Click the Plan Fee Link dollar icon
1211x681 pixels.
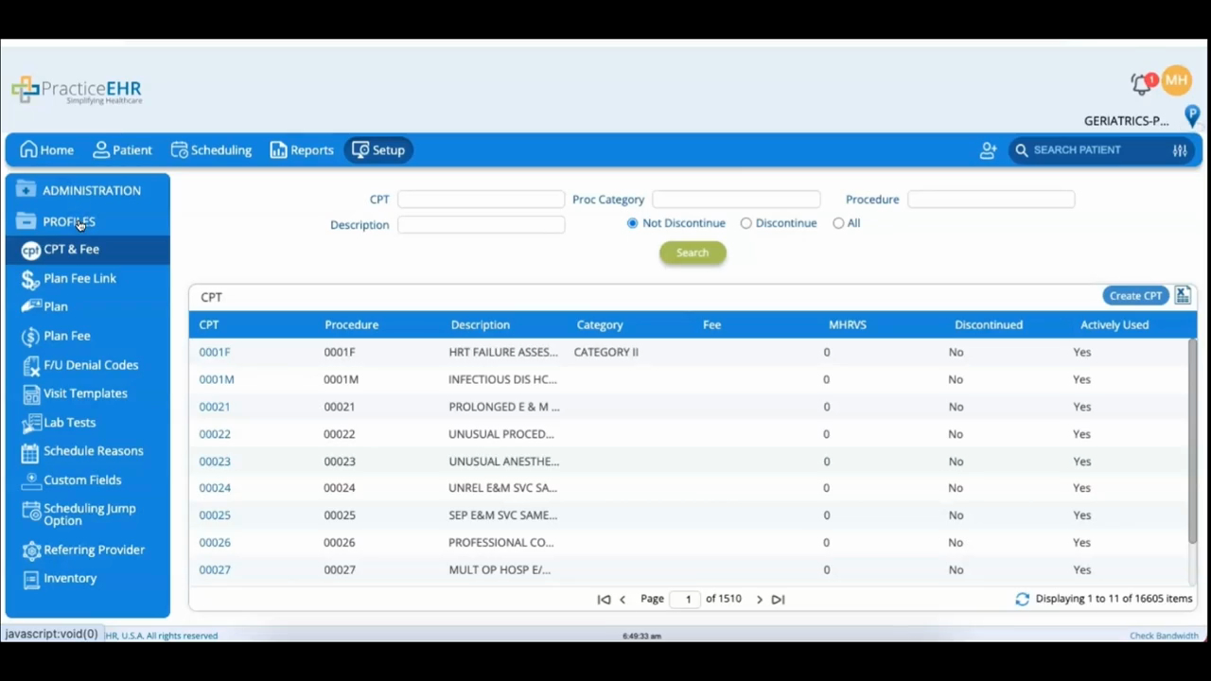[x=30, y=280]
